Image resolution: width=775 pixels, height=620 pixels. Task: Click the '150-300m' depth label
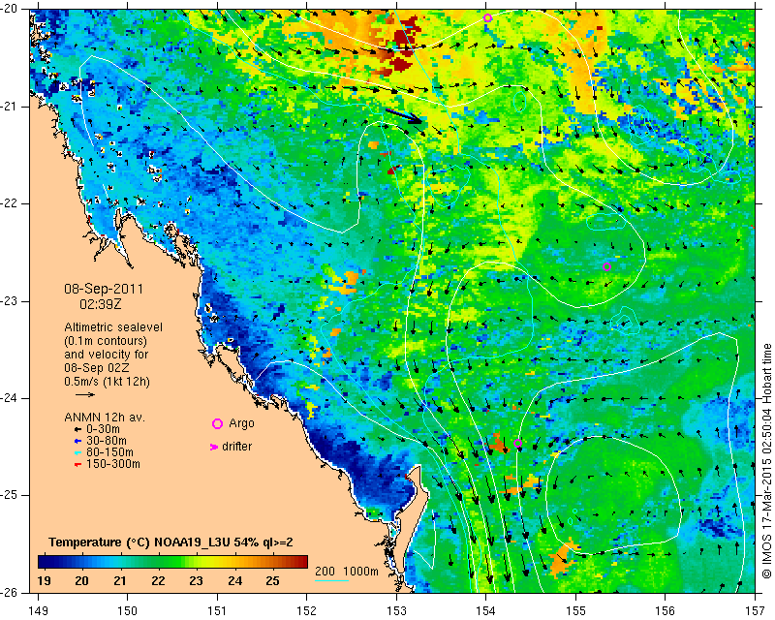click(113, 464)
